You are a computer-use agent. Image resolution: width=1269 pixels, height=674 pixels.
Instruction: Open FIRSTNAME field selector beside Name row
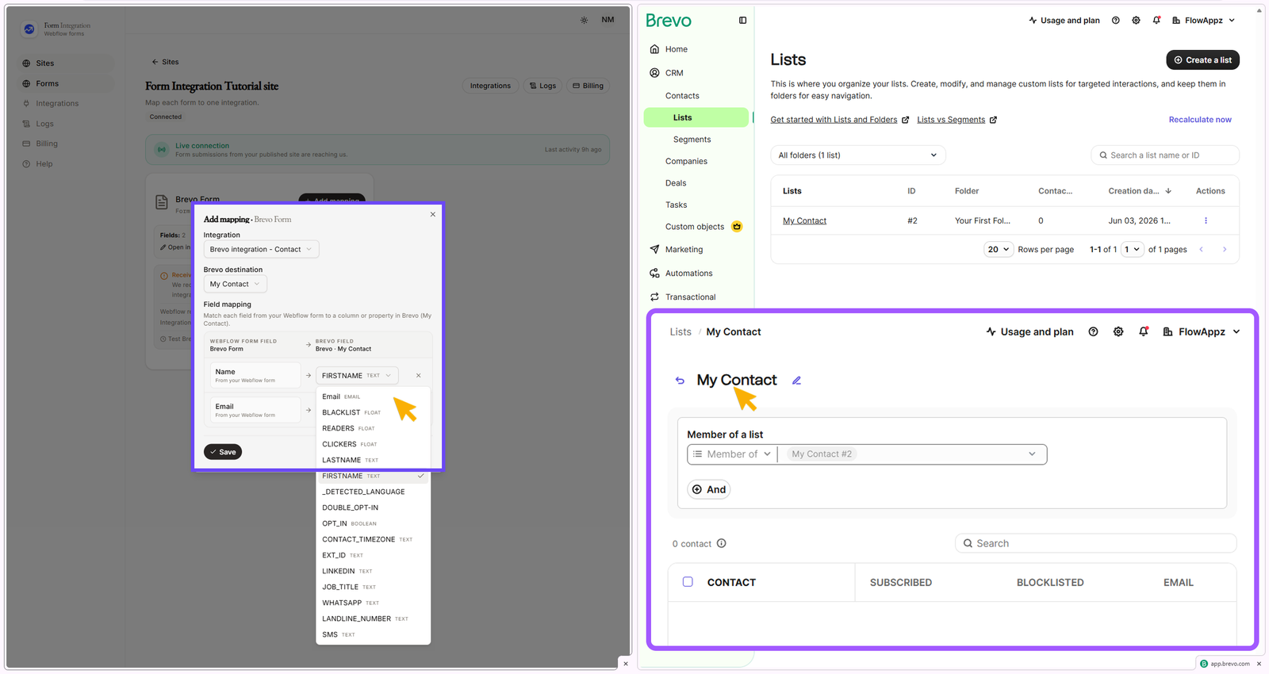[357, 376]
